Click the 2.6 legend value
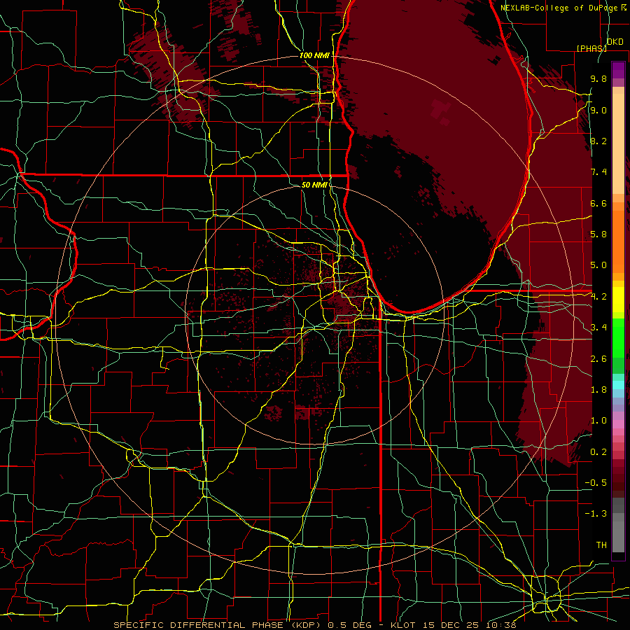Screen dimensions: 630x630 tap(598, 359)
